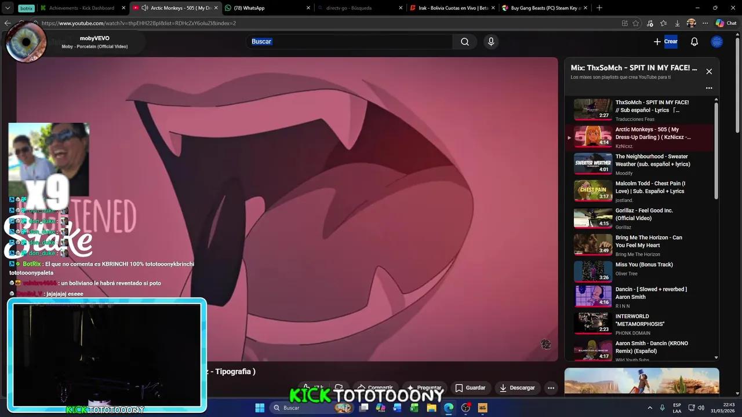Viewport: 742px width, 417px height.
Task: Open the Copilot Chat button
Action: tap(726, 23)
